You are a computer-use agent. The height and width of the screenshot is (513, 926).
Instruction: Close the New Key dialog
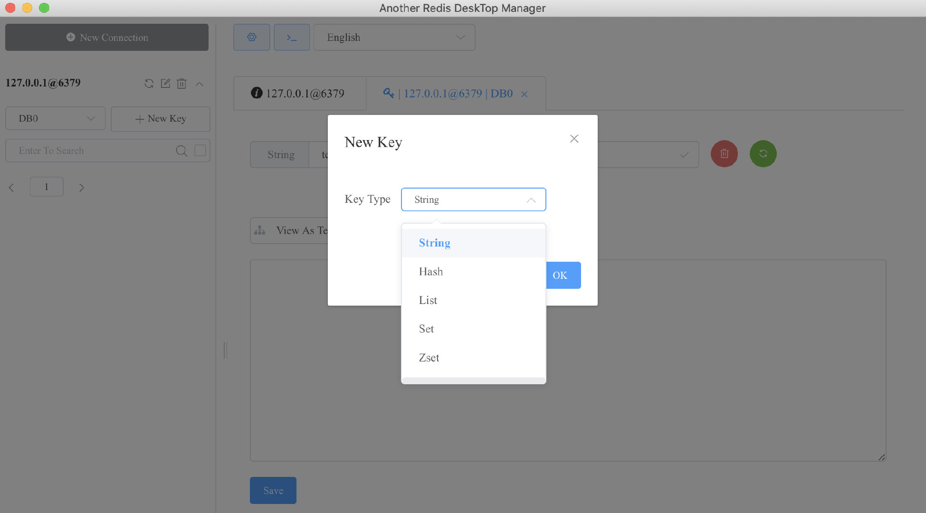[574, 139]
